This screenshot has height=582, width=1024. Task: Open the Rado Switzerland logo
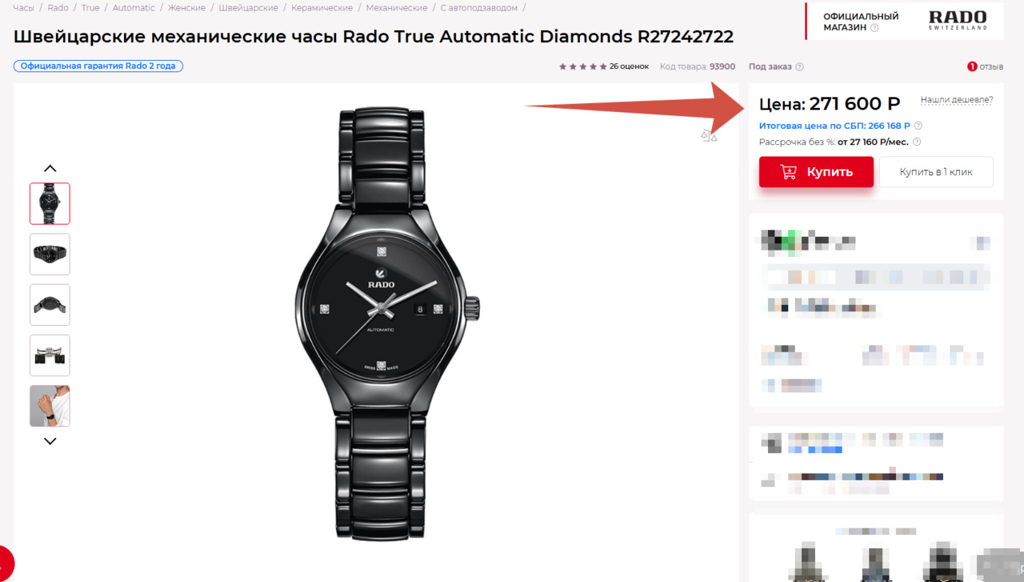[x=958, y=20]
